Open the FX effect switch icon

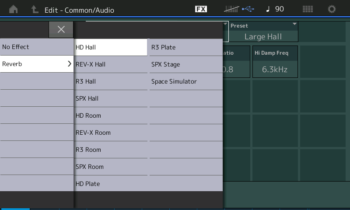pyautogui.click(x=201, y=9)
